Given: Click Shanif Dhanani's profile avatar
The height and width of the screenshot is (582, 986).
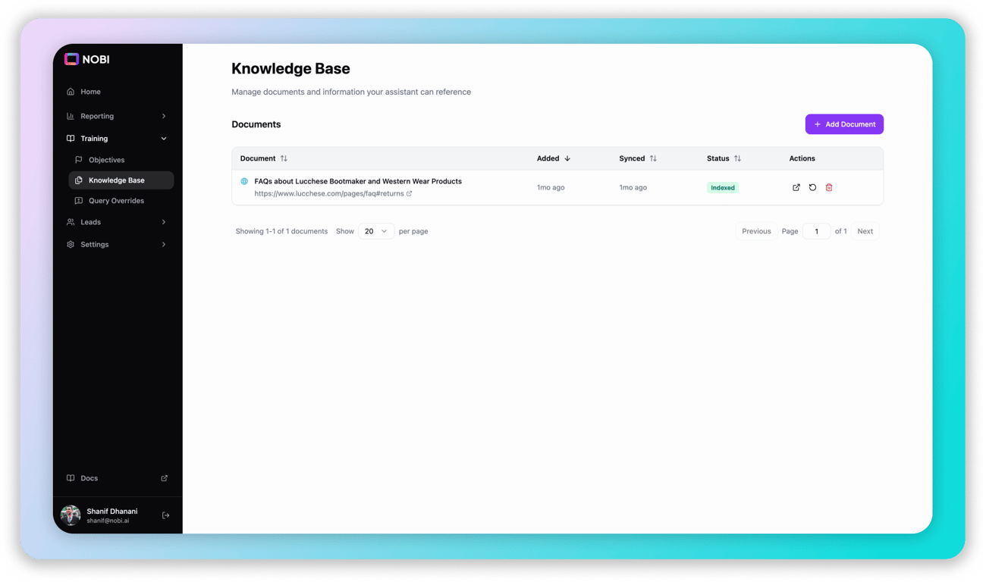Looking at the screenshot, I should click(x=71, y=515).
